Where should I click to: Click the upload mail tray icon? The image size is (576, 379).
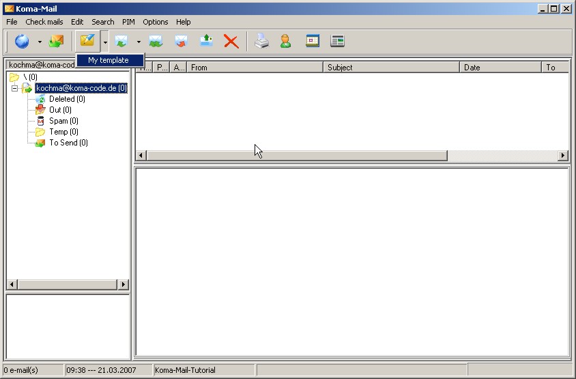pyautogui.click(x=206, y=41)
